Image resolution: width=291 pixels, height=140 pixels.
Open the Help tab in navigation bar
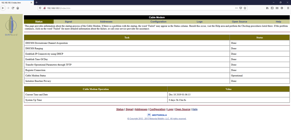[x=278, y=22]
